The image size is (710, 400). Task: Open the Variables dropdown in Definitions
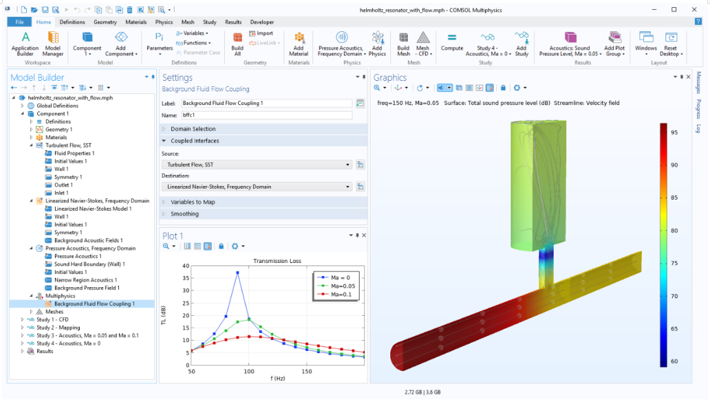[192, 33]
